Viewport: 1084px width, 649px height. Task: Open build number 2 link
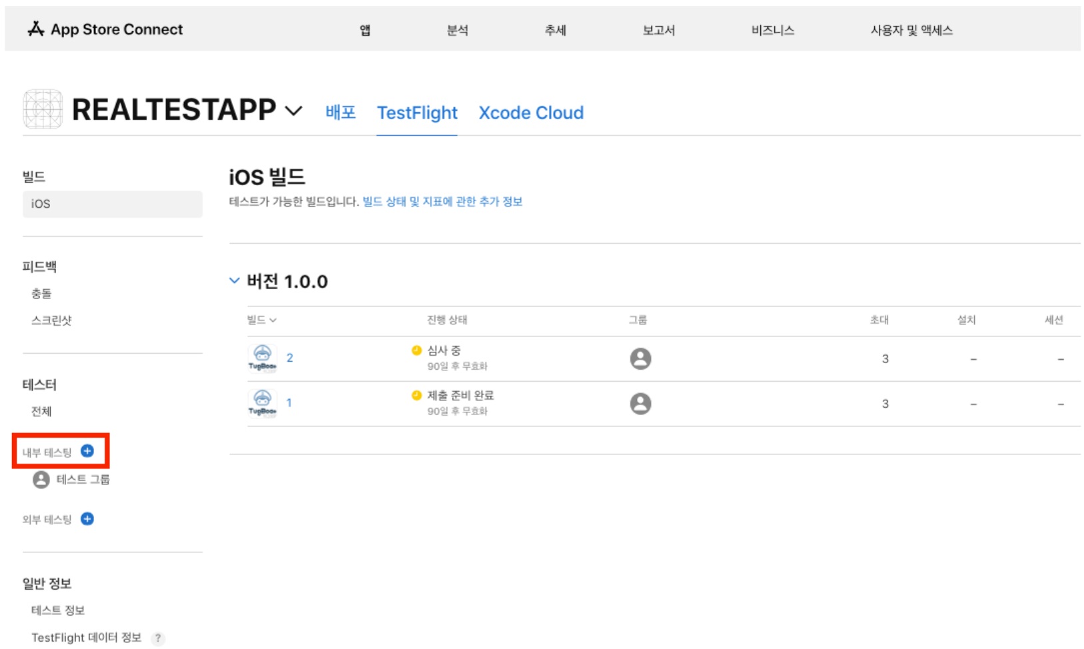[x=290, y=358]
